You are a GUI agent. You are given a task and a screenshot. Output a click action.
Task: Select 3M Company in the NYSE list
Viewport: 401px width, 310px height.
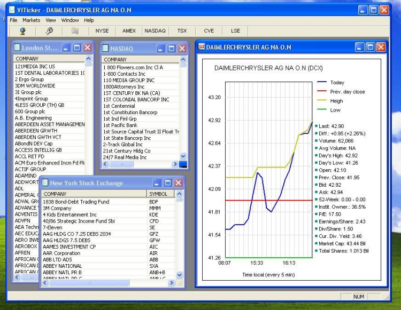[57, 208]
